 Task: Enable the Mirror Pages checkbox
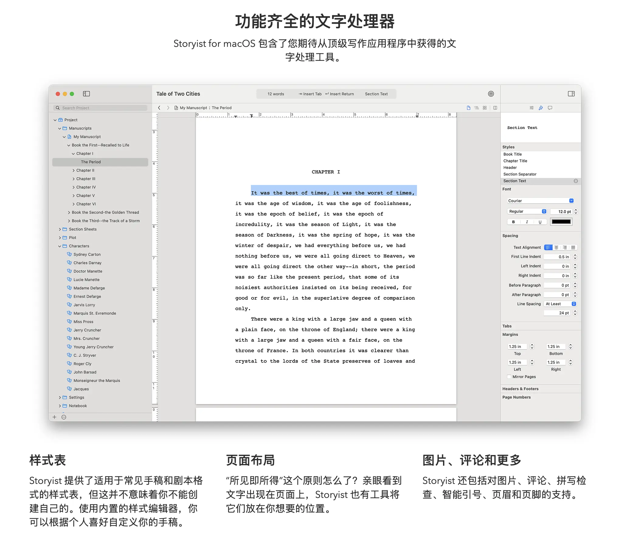point(509,377)
